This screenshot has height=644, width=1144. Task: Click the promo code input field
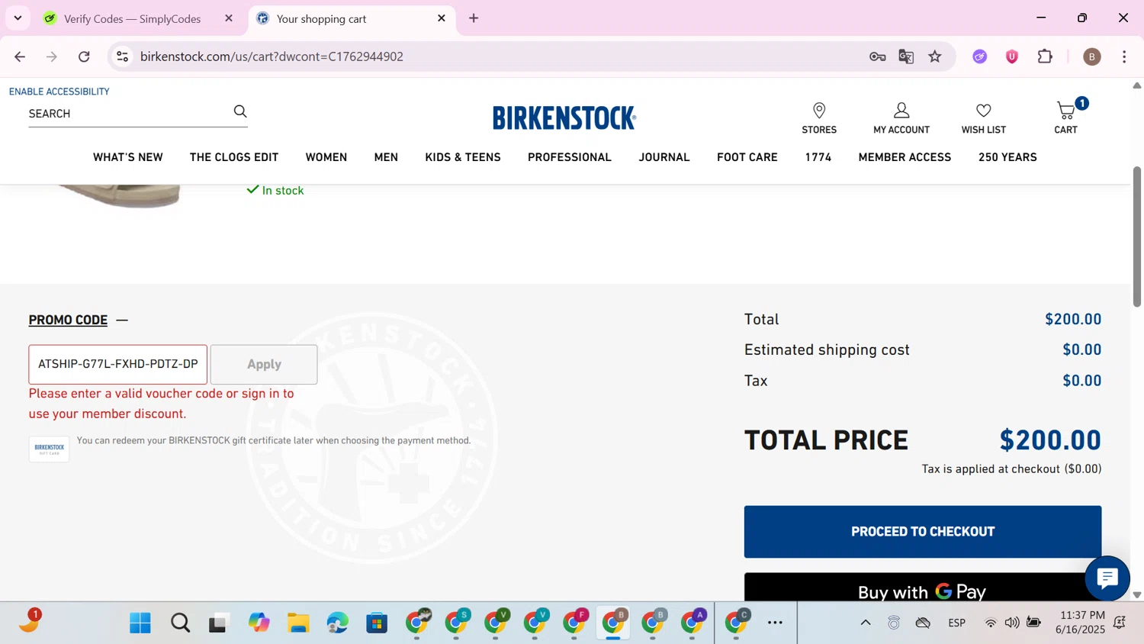(118, 365)
